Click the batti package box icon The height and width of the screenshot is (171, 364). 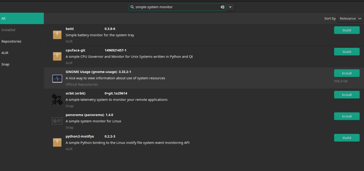tap(57, 35)
